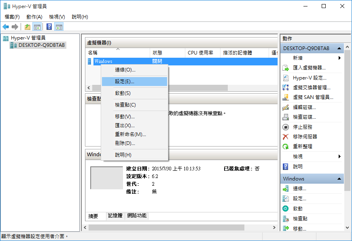Viewport: 352px width, 241px height.
Task: Expand the 檢視 submenu arrow in Actions
Action: click(x=339, y=156)
